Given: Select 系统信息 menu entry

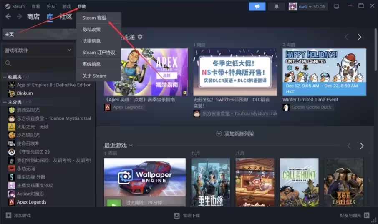Looking at the screenshot, I should tap(98, 64).
